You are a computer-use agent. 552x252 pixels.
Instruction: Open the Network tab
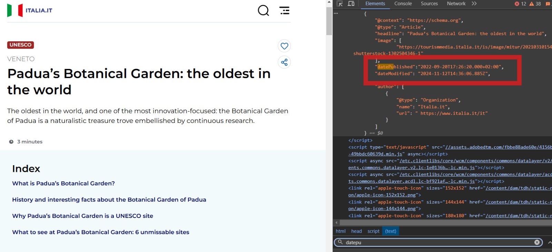click(456, 4)
